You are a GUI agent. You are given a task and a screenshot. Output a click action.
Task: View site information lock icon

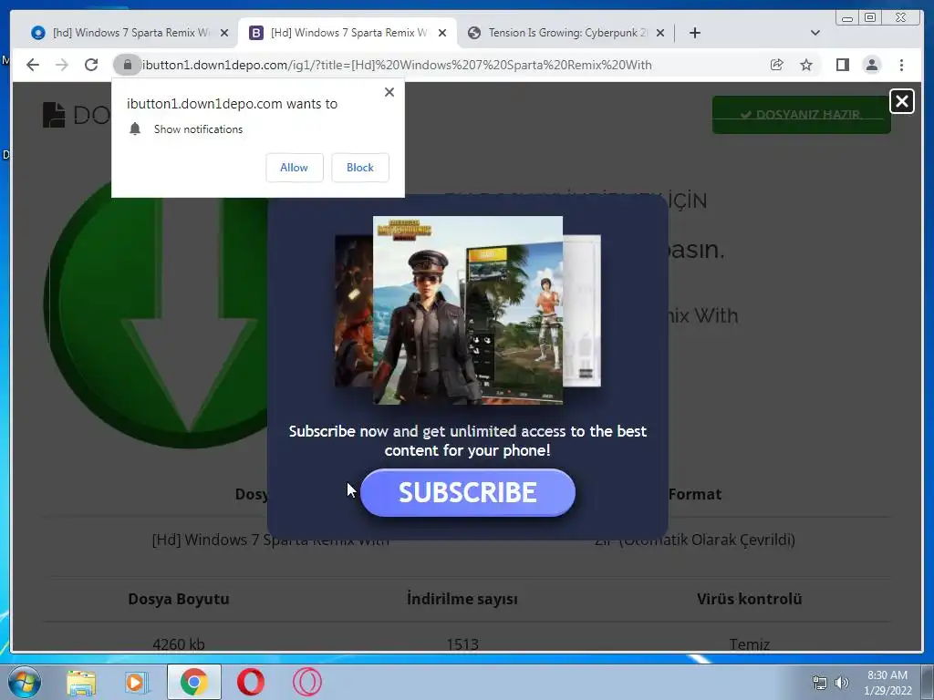[127, 65]
